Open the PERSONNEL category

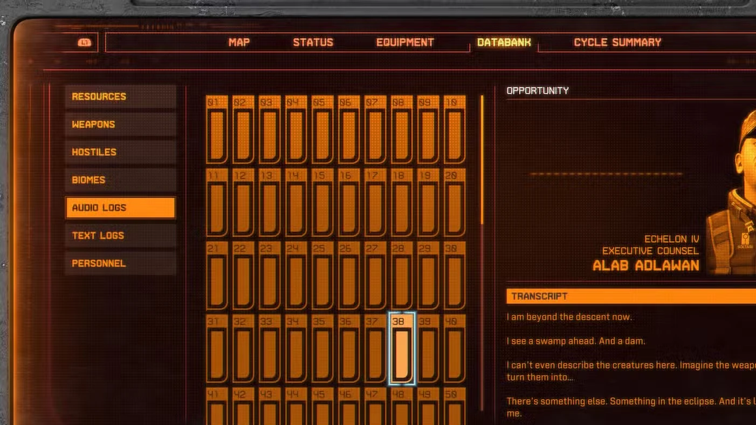point(121,263)
